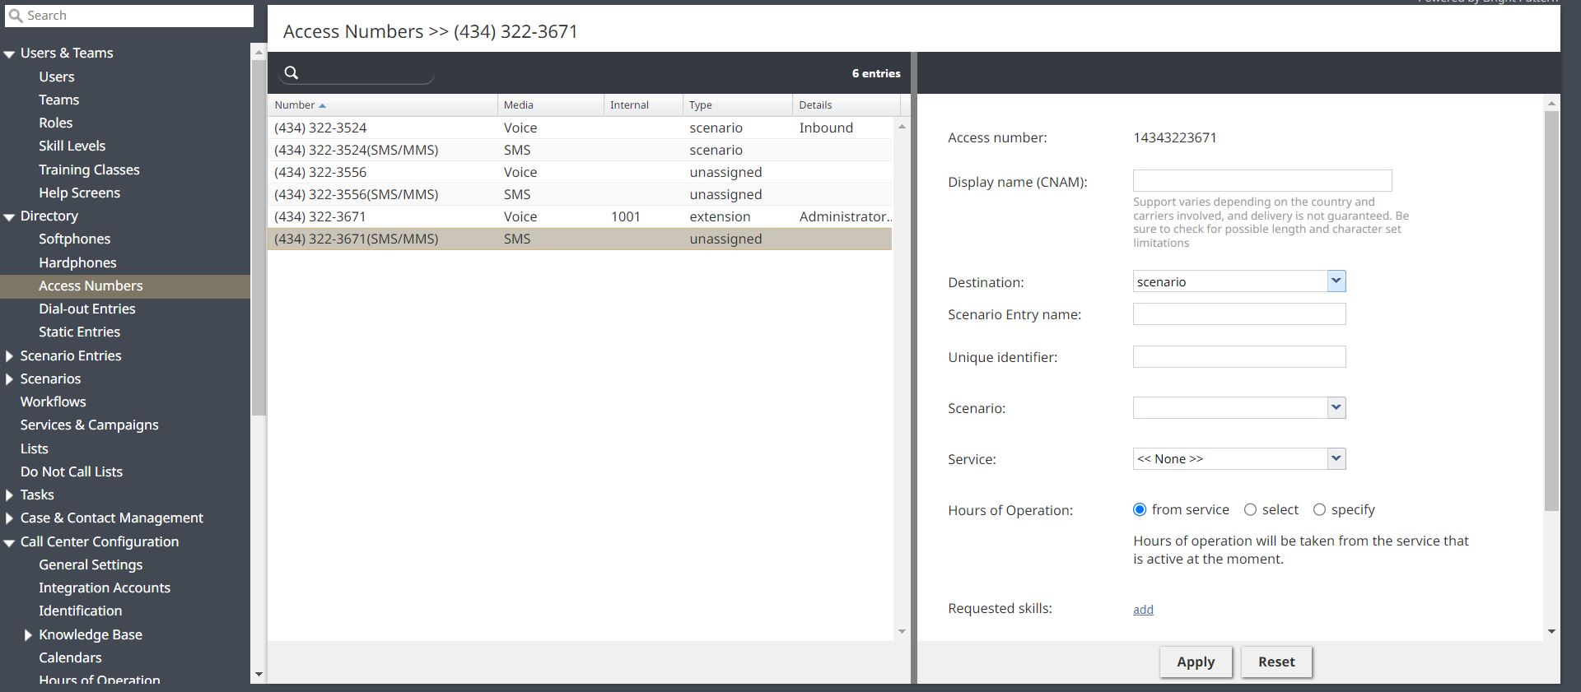1581x692 pixels.
Task: Select 'from service' hours option
Action: (x=1140, y=510)
